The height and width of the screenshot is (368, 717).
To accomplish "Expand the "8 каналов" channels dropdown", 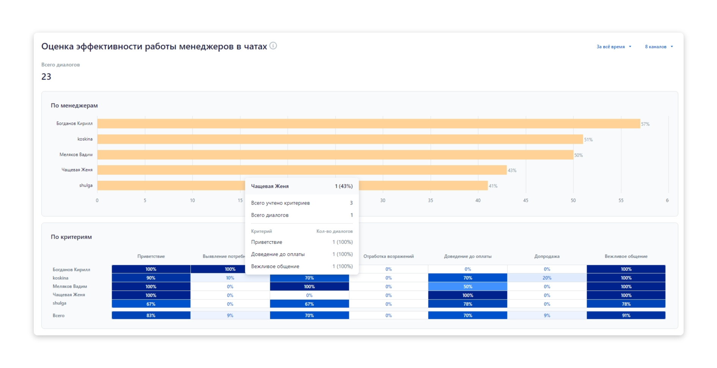I will point(659,47).
